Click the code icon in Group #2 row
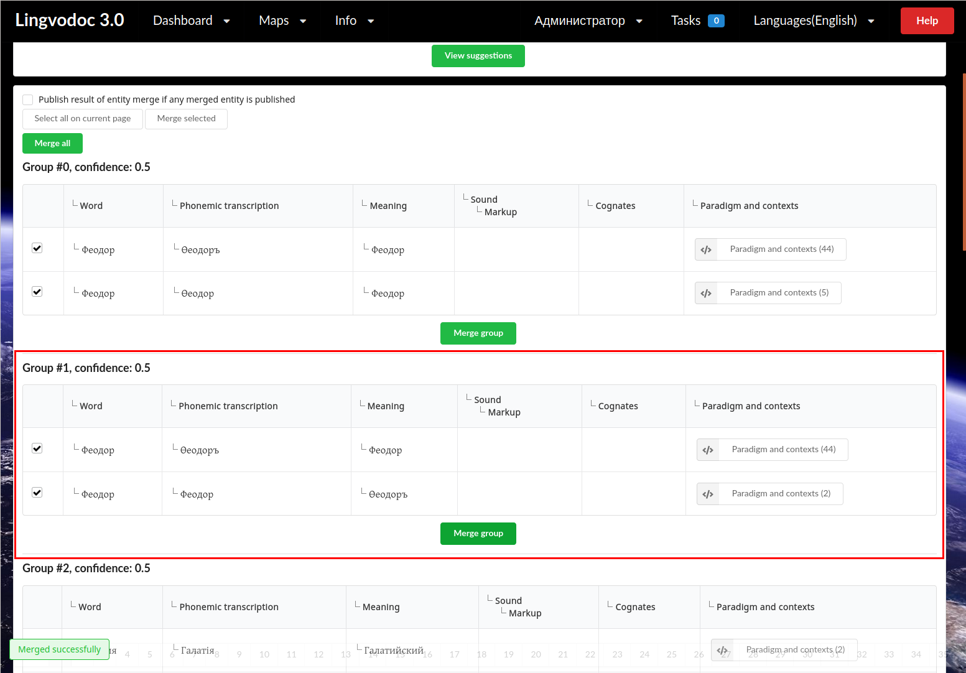The image size is (966, 673). (x=722, y=650)
